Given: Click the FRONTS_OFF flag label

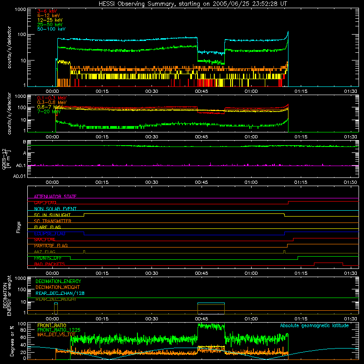Looking at the screenshot, I should pyautogui.click(x=48, y=258).
